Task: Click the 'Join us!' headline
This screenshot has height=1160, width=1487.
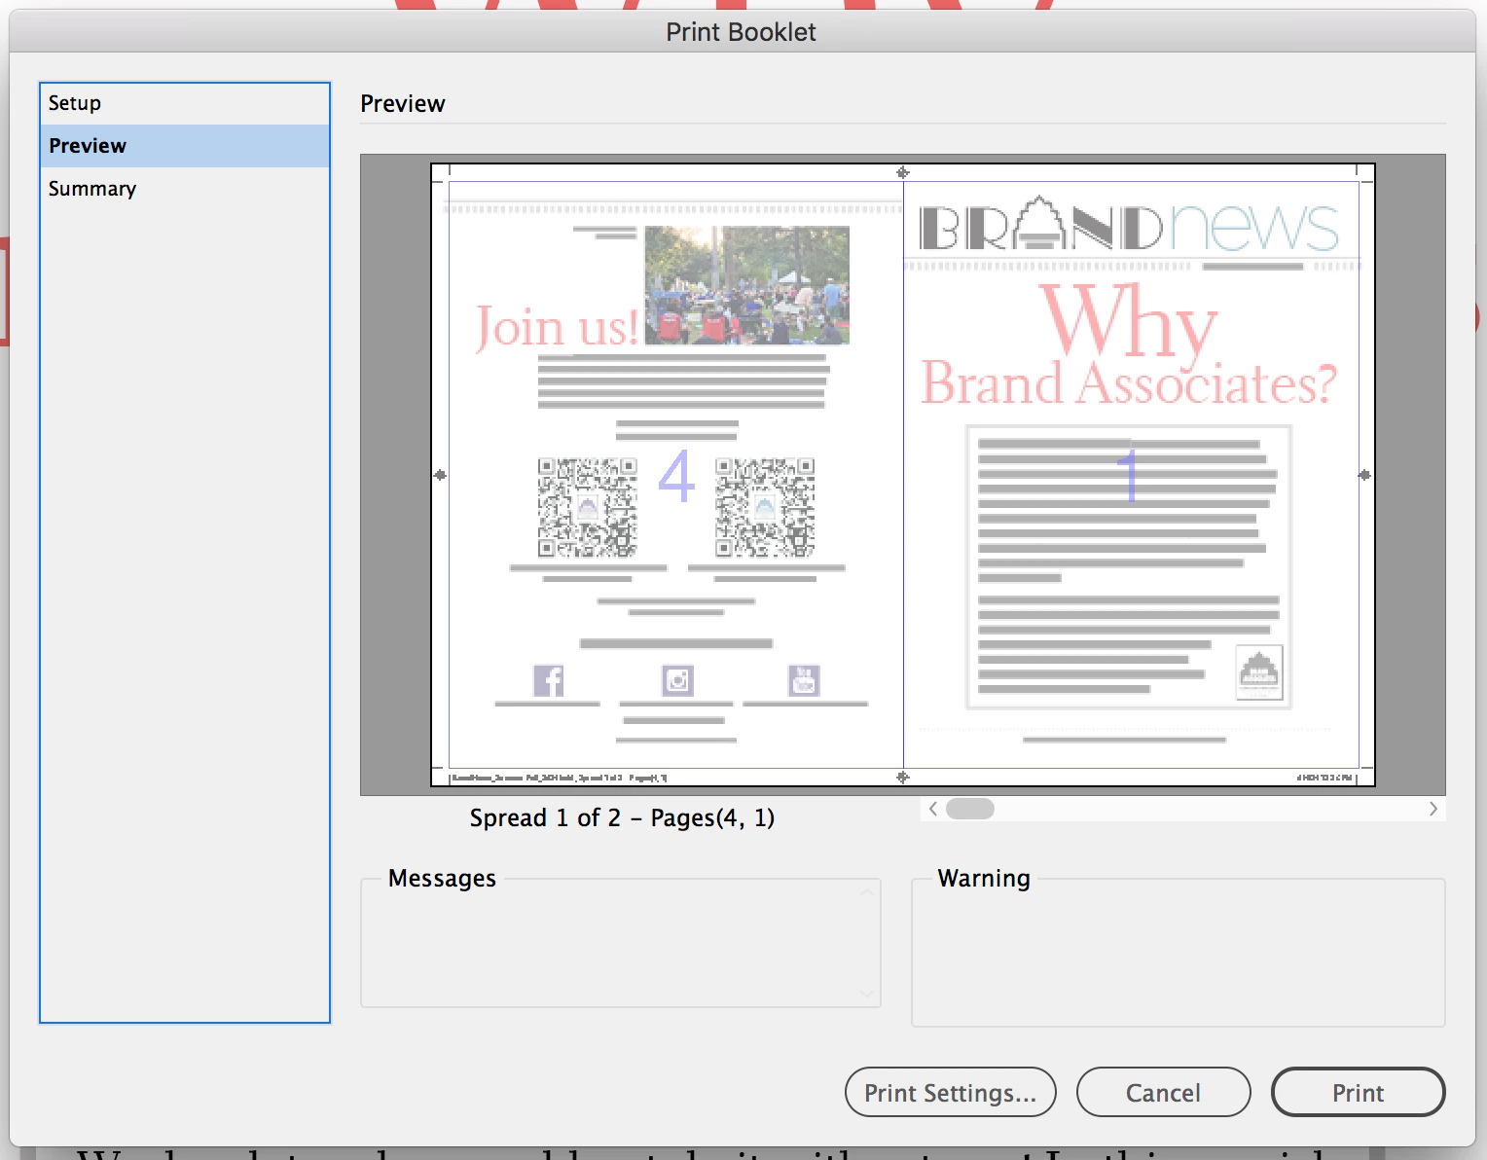Action: point(557,327)
